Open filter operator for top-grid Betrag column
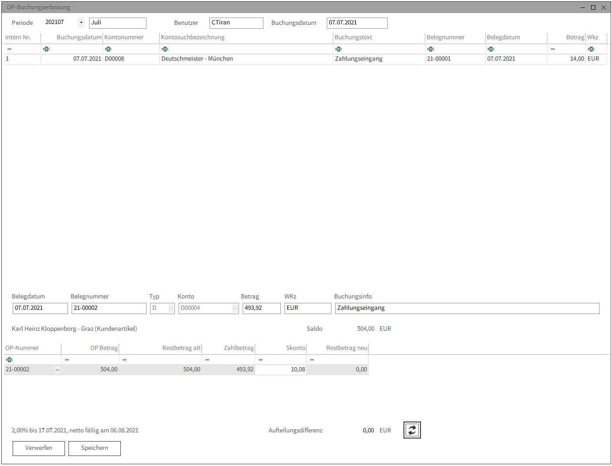Viewport: 612px width, 466px height. click(x=553, y=49)
